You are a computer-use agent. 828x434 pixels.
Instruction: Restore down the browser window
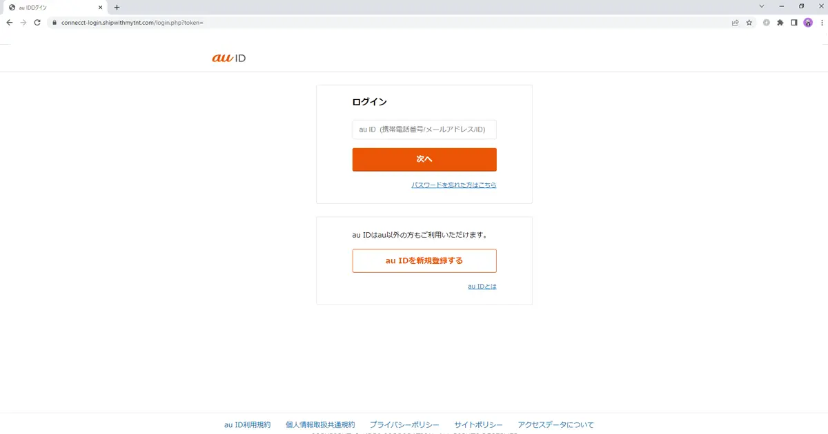(801, 6)
